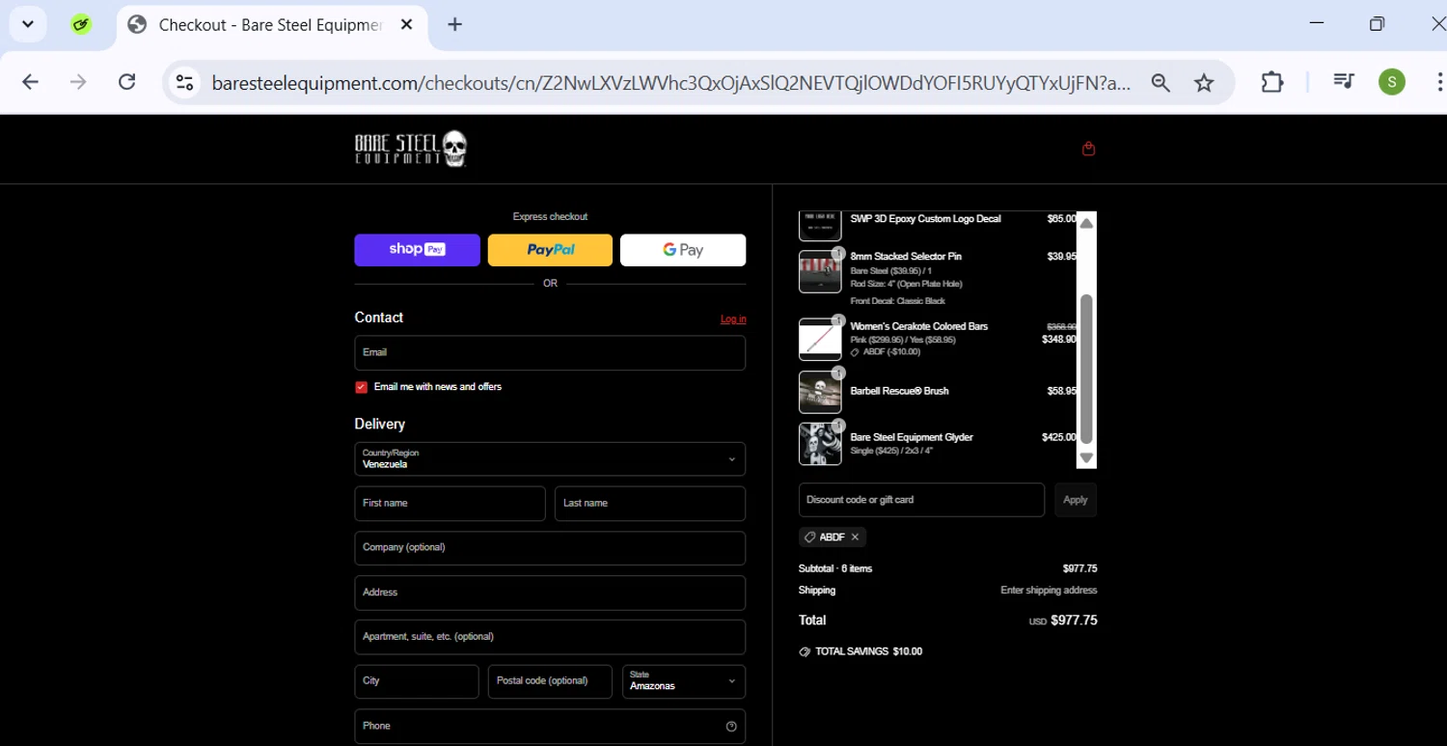
Task: Click the 'TOTAL SAVINGS $10.00' text
Action: tap(868, 651)
